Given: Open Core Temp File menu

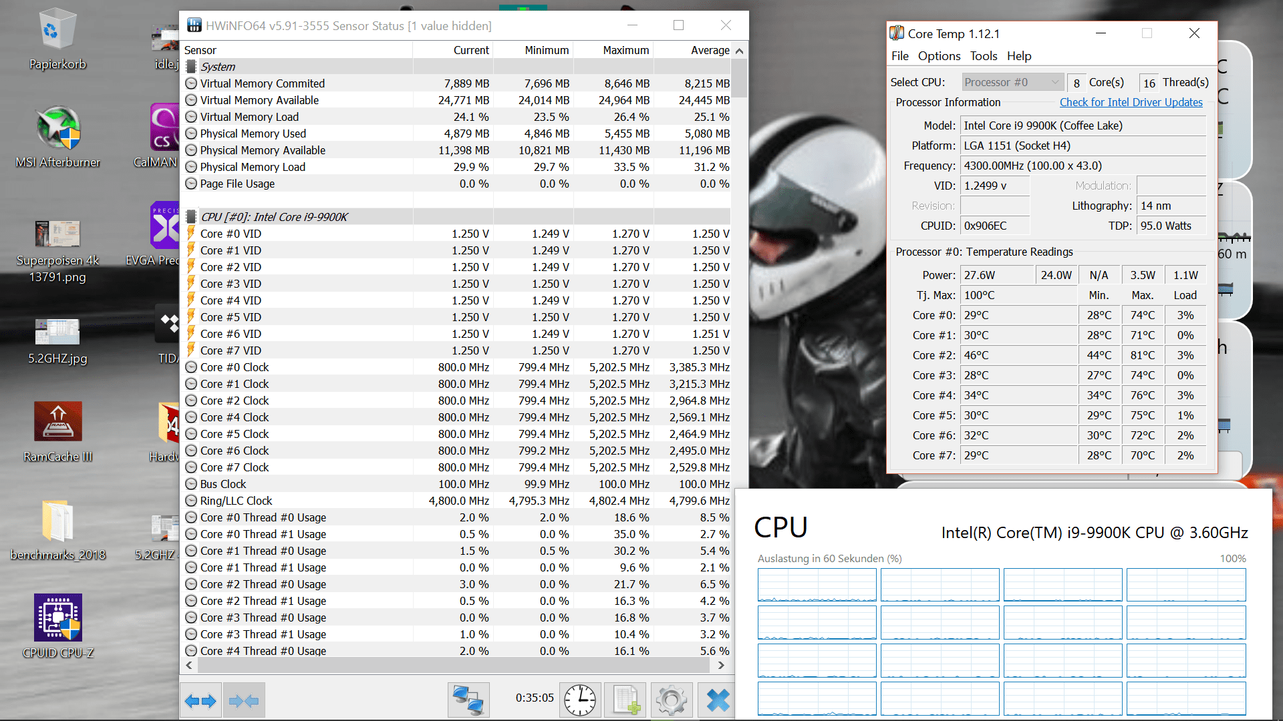Looking at the screenshot, I should coord(900,56).
